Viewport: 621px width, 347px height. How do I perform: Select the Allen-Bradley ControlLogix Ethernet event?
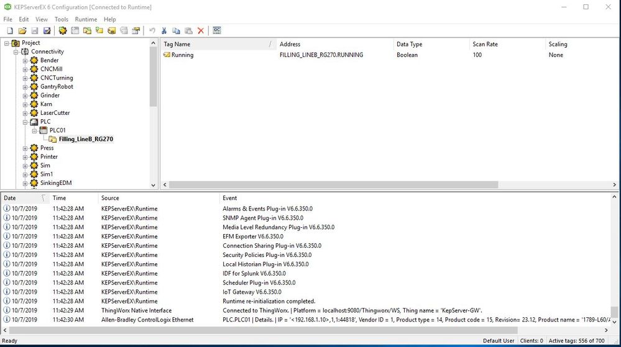coord(305,320)
